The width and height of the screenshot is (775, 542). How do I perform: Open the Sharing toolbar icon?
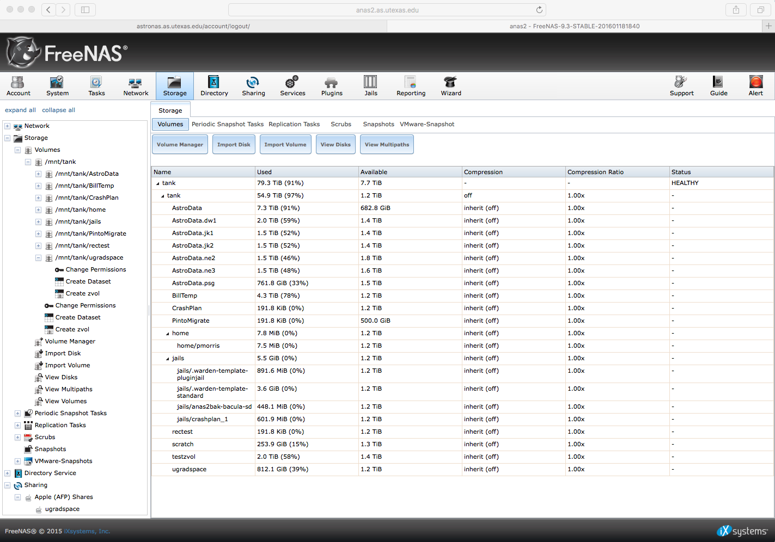253,86
